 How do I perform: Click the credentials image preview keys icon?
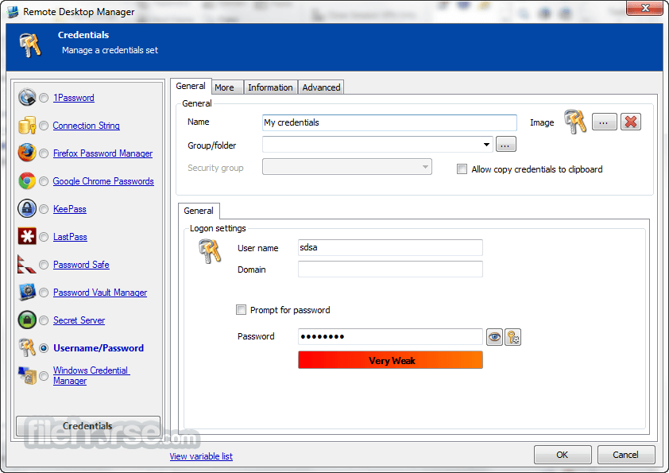pos(574,122)
